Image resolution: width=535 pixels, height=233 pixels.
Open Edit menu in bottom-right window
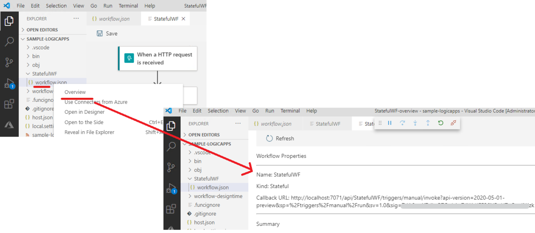pyautogui.click(x=198, y=111)
